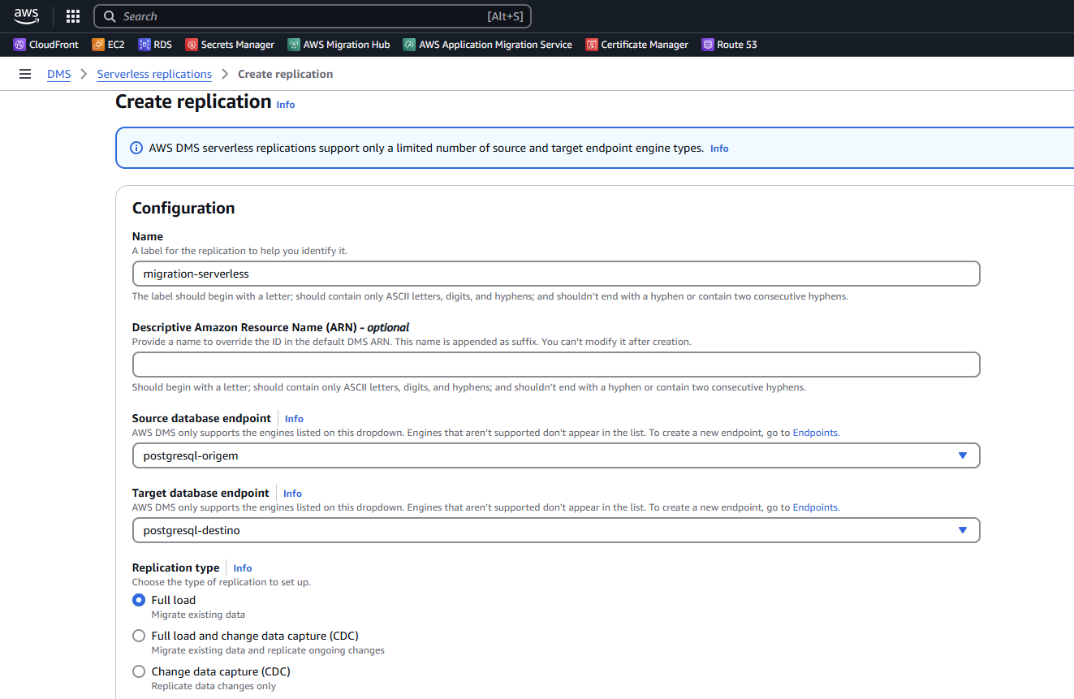Image resolution: width=1074 pixels, height=699 pixels.
Task: Select Change data capture (CDC) only option
Action: [139, 671]
